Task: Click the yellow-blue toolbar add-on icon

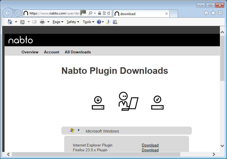Action: coord(108,22)
